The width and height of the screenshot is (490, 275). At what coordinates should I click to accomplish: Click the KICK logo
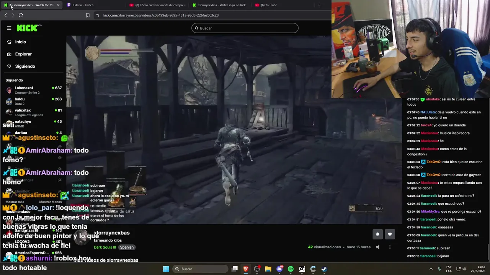29,28
